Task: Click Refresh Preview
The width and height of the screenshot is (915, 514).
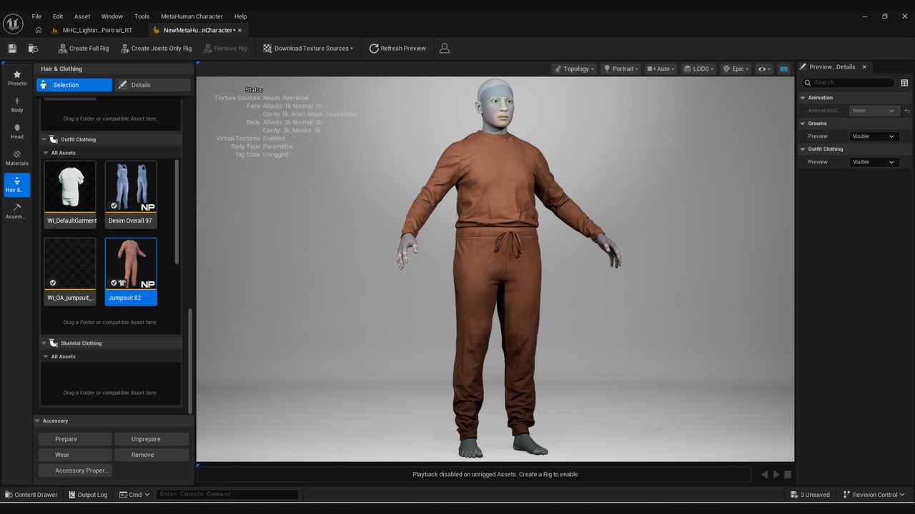Action: [397, 49]
